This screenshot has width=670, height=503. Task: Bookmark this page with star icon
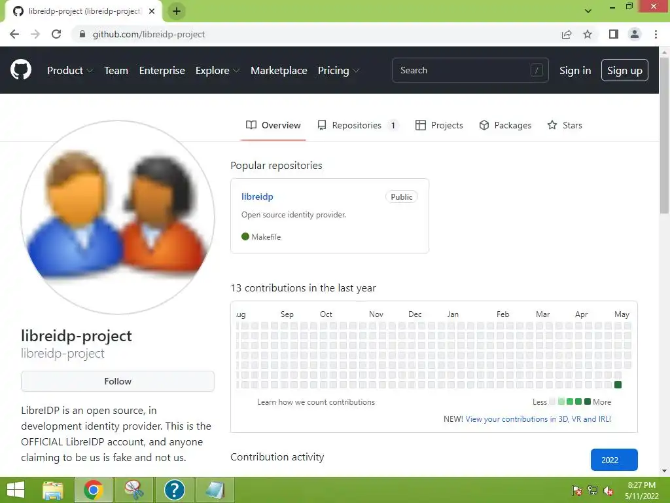pos(588,34)
